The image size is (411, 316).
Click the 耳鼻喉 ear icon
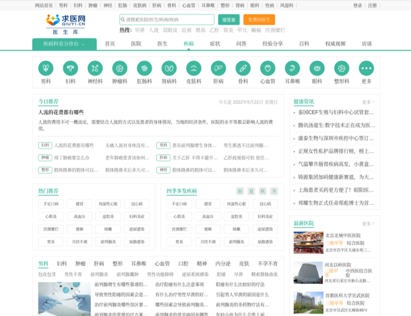292,68
